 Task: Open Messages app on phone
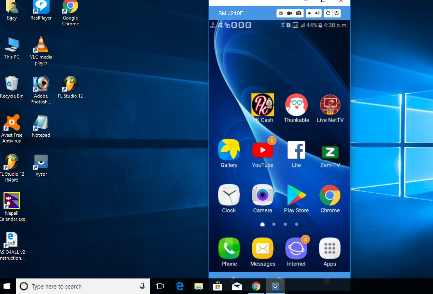click(263, 252)
